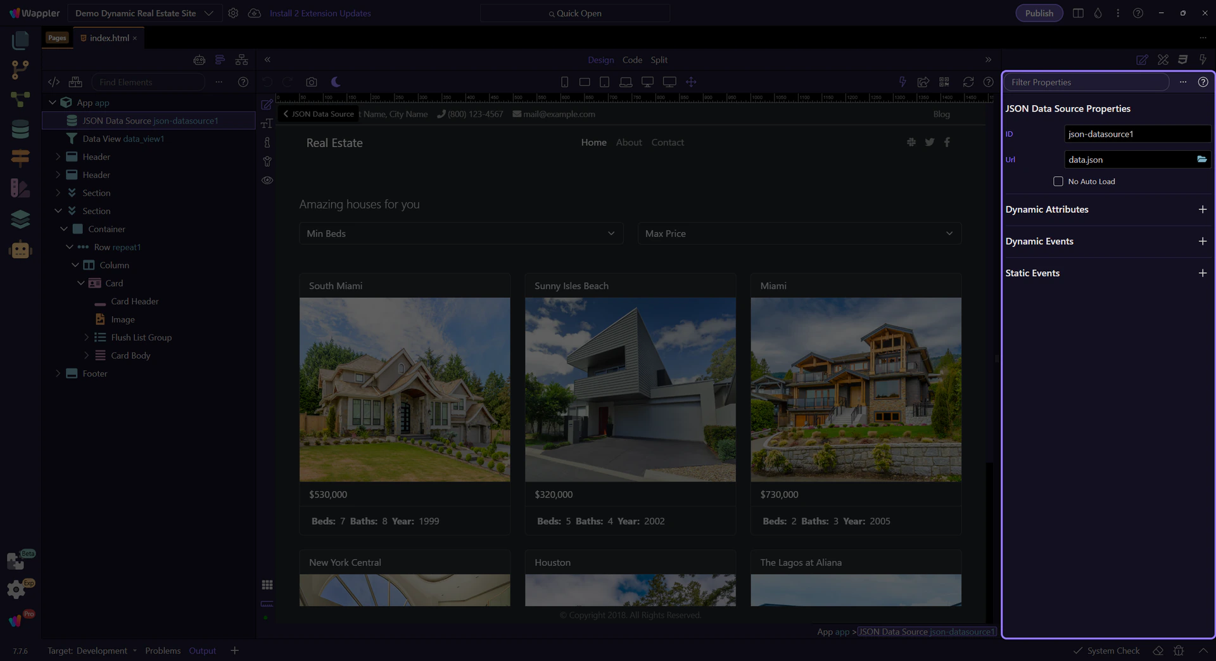
Task: Click the Publish button
Action: coord(1039,13)
